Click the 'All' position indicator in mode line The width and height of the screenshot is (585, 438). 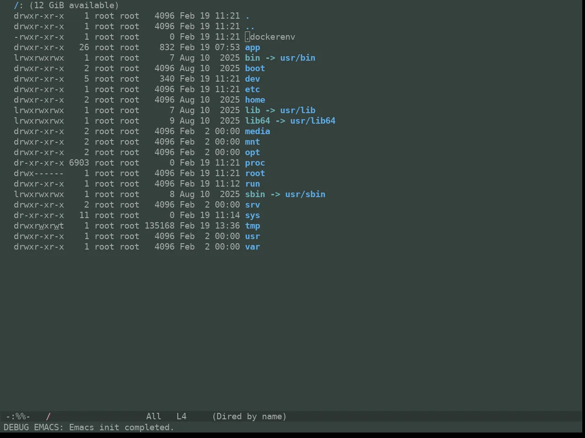coord(154,417)
